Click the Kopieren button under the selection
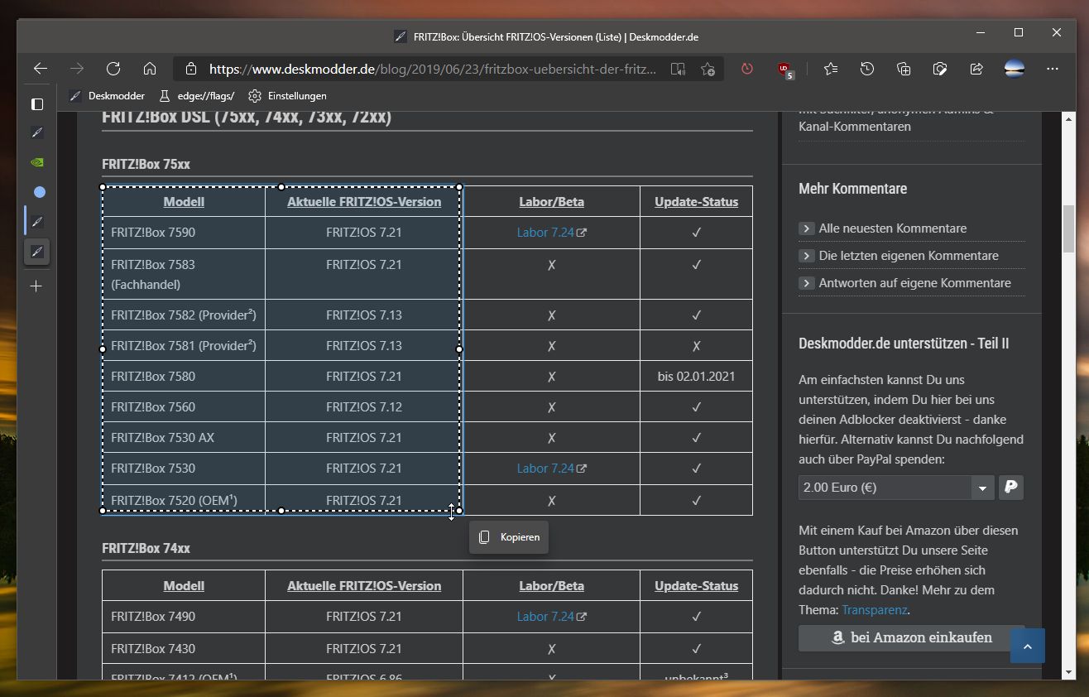The image size is (1089, 697). point(509,537)
